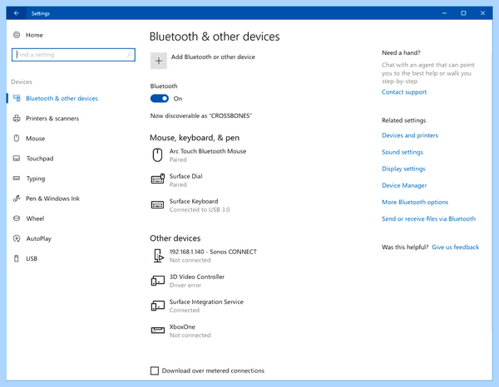Image resolution: width=499 pixels, height=387 pixels.
Task: Click the Touchpad sidebar icon
Action: [17, 159]
